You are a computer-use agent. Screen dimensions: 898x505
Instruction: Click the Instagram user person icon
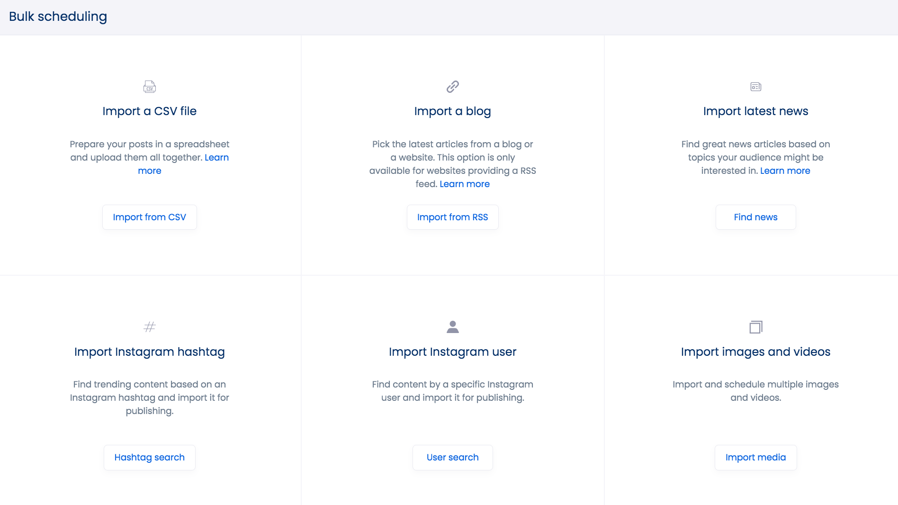pos(452,326)
